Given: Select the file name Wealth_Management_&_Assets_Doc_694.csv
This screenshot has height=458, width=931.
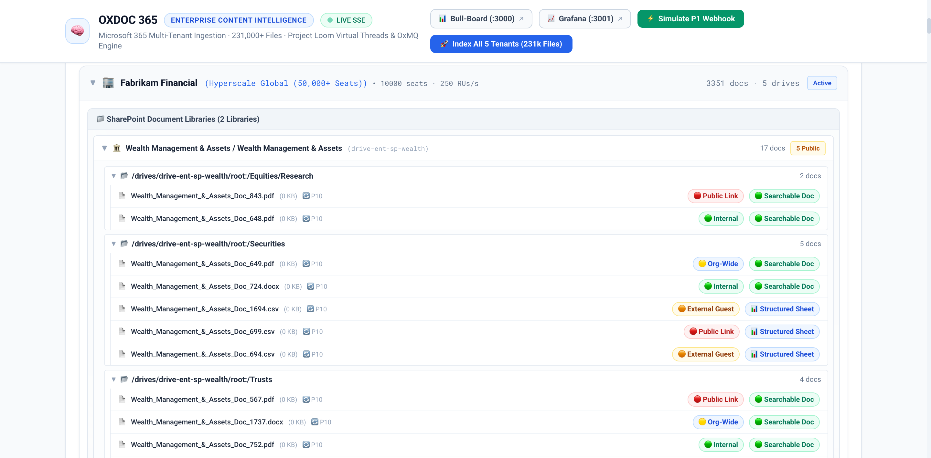Looking at the screenshot, I should click(202, 354).
